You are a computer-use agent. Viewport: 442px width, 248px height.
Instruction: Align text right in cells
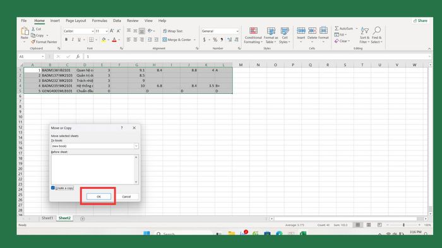[x=142, y=40]
